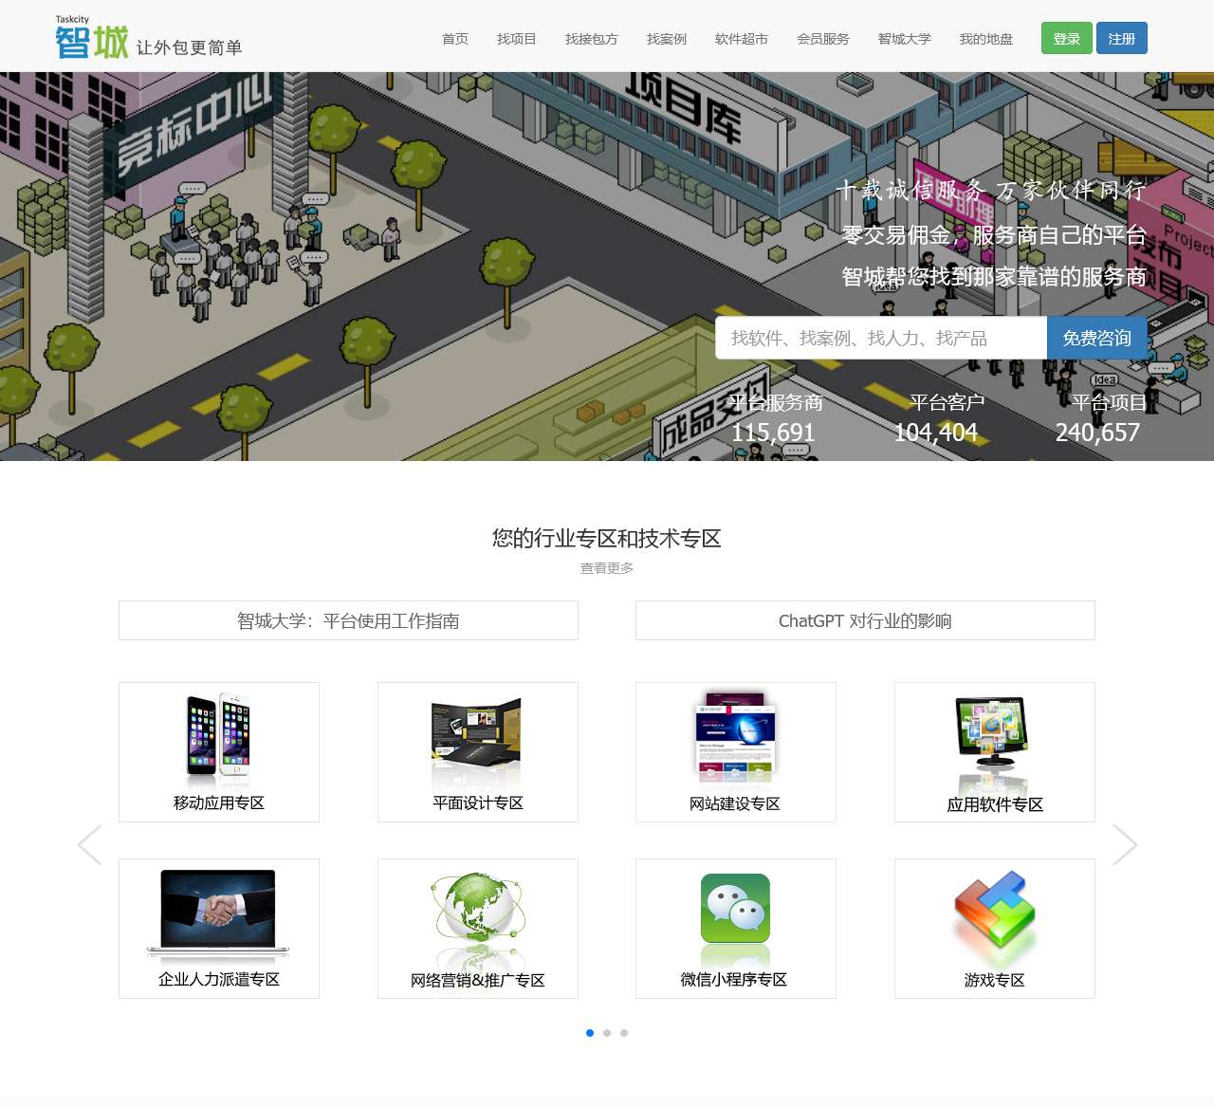The width and height of the screenshot is (1214, 1107).
Task: Open ChatGPT 对行业的影响 banner link
Action: click(x=865, y=620)
